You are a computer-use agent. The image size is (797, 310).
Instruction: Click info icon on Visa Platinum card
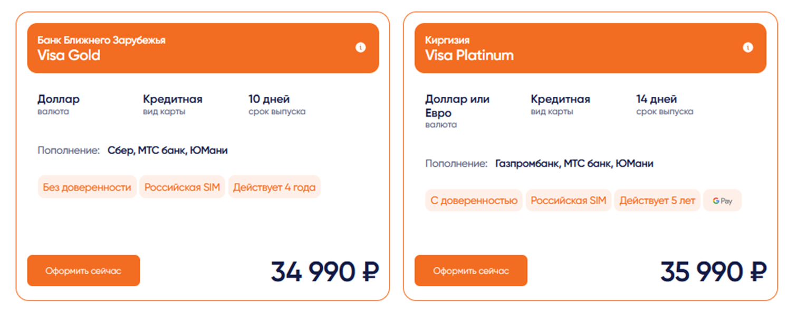point(748,48)
